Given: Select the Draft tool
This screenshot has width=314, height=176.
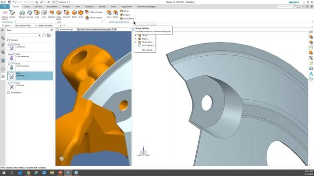Looking at the screenshot, I should pos(74,14).
